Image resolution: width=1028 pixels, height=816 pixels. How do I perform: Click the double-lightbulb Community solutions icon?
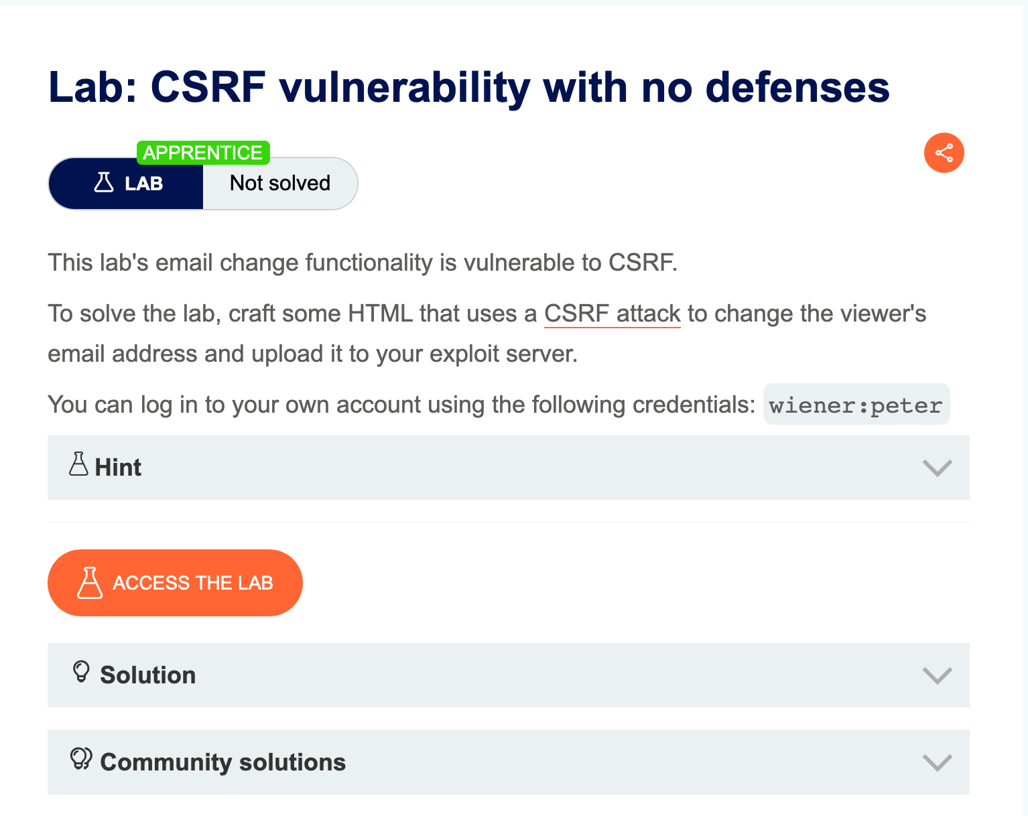tap(81, 759)
